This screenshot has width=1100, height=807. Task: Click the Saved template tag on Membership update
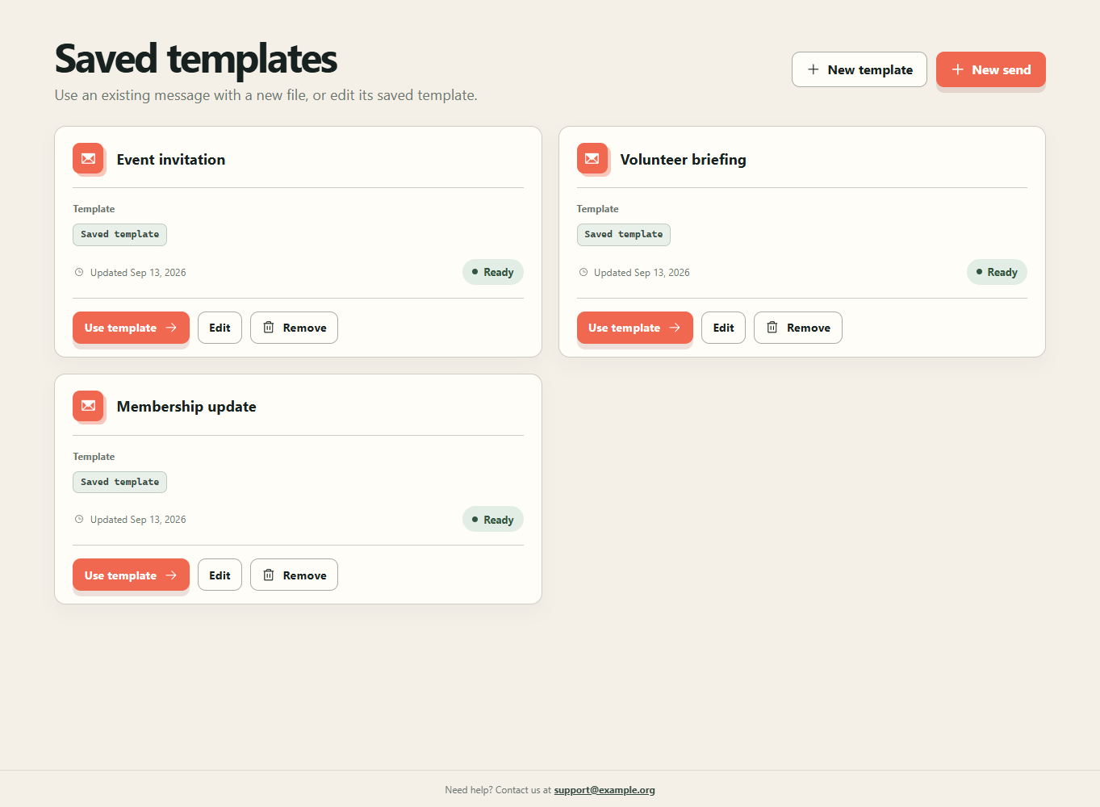[119, 483]
